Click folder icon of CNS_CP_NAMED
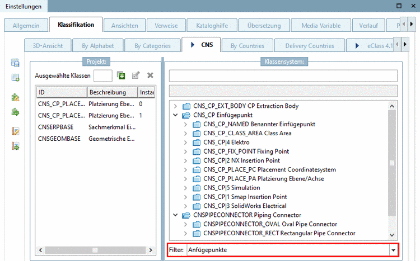Viewport: 420px width, 261px height. (x=197, y=124)
